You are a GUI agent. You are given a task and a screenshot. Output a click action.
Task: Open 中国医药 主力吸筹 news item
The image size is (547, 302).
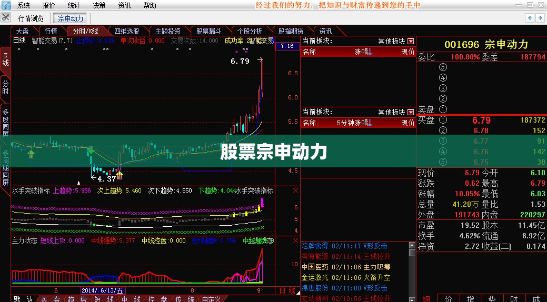(346, 267)
